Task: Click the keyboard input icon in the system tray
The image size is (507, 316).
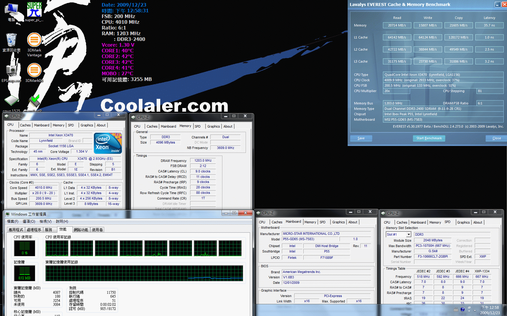Action: [x=456, y=310]
